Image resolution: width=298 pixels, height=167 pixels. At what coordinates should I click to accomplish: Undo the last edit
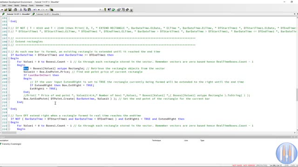[x=35, y=9]
